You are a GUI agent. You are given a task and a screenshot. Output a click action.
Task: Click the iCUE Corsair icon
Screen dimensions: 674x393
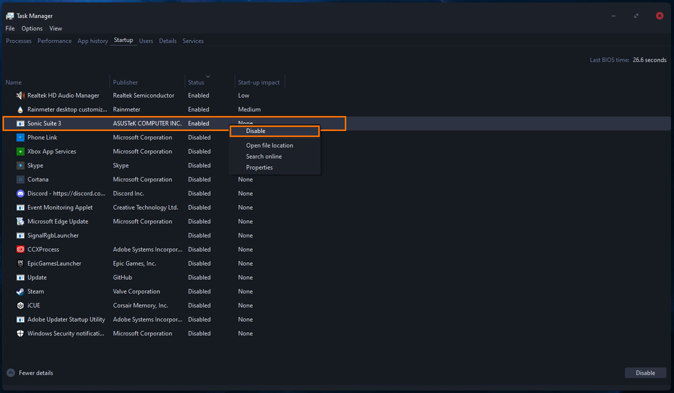tap(21, 305)
